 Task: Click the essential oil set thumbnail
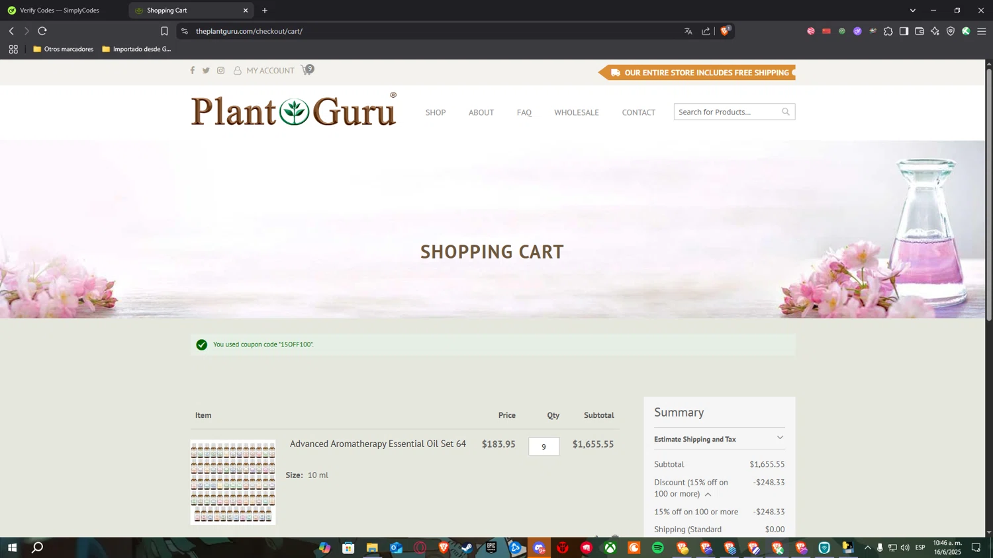[233, 483]
